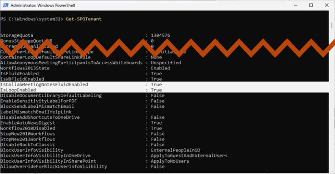Click the window title Administrator: Windows PowerShell

point(43,5)
